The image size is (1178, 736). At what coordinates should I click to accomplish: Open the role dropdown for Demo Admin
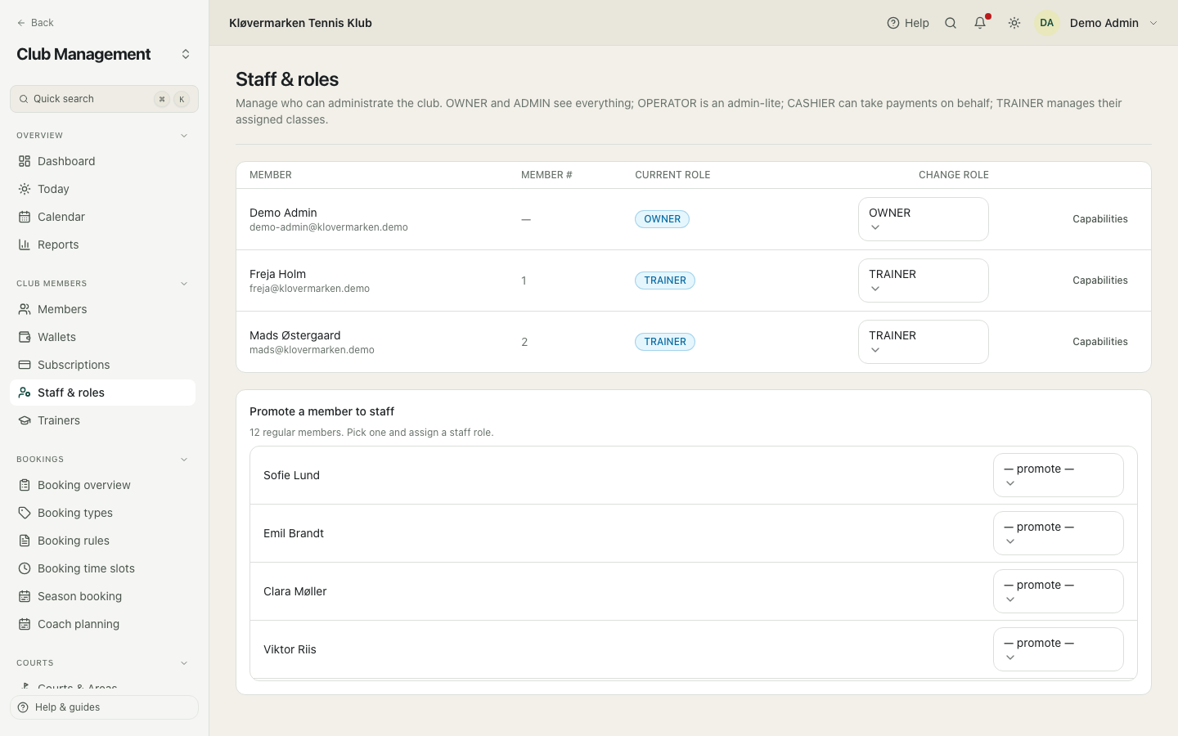click(924, 219)
